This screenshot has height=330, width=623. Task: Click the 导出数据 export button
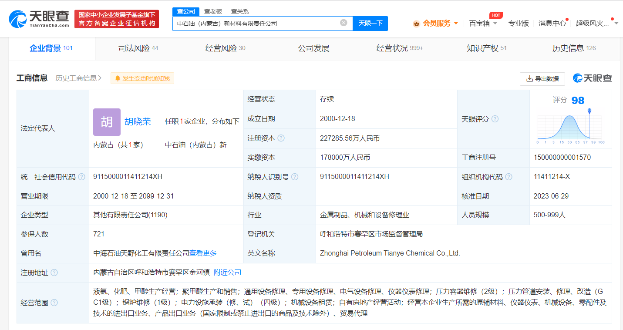coord(542,79)
